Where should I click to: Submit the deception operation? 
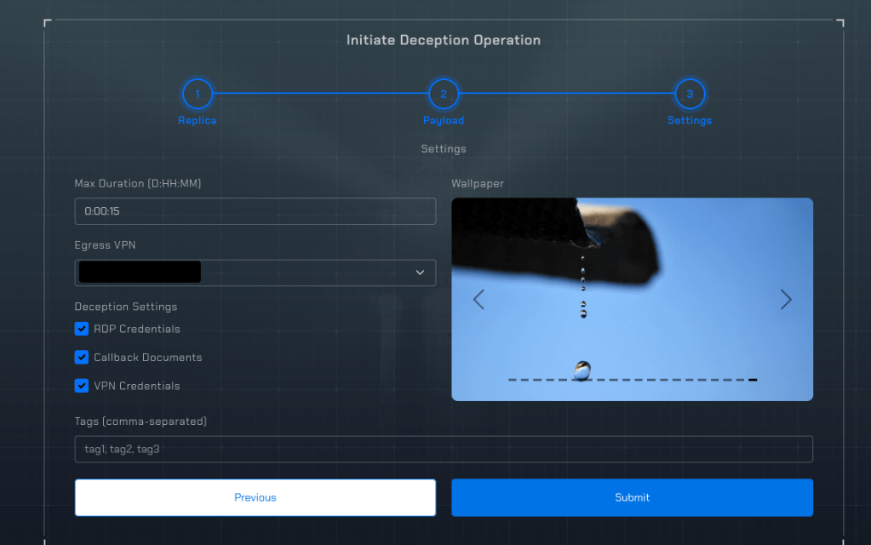(632, 497)
